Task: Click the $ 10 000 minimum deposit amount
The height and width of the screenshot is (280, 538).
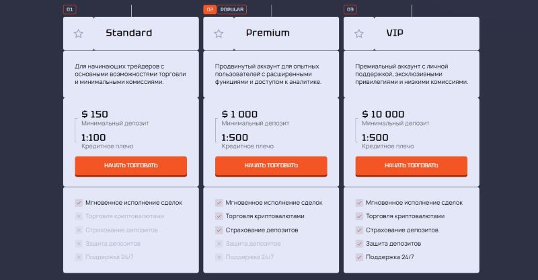Action: (383, 114)
